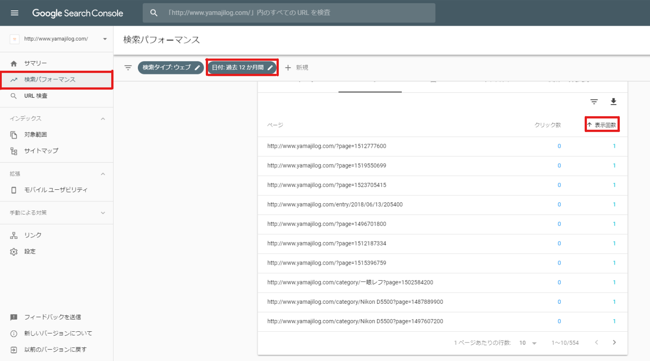Click the pages icon next to 対象範囲
The width and height of the screenshot is (650, 361).
[x=14, y=134]
